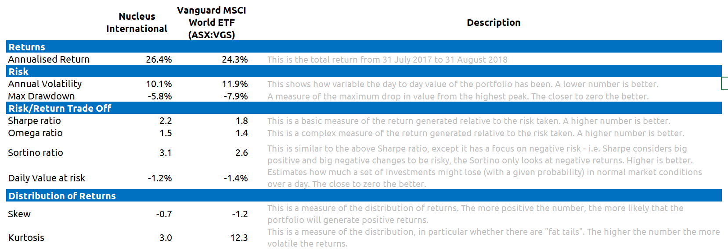Select the Omega ratio 1.5 value
Image resolution: width=728 pixels, height=251 pixels.
[166, 133]
